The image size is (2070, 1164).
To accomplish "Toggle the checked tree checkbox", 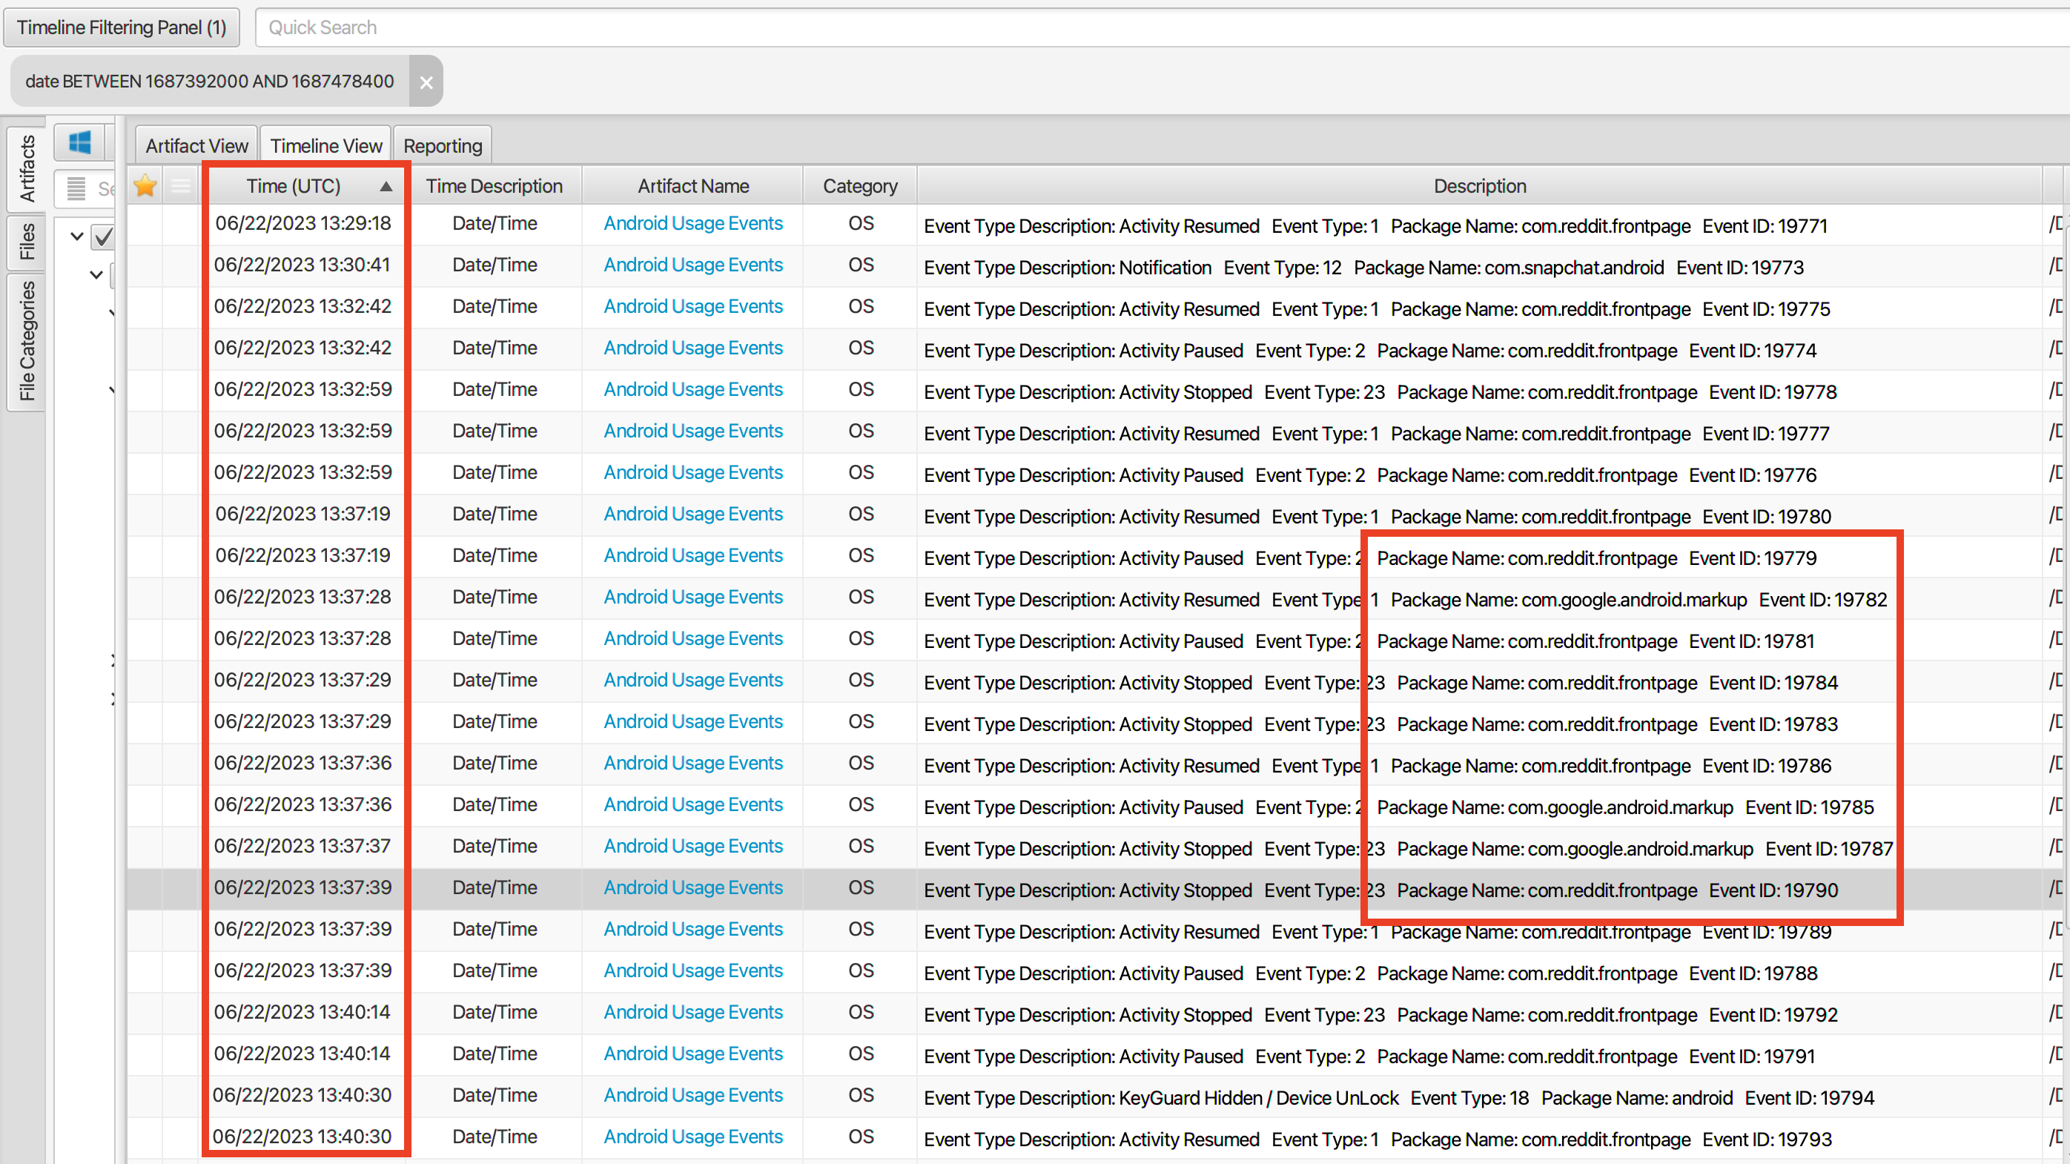I will pyautogui.click(x=104, y=237).
